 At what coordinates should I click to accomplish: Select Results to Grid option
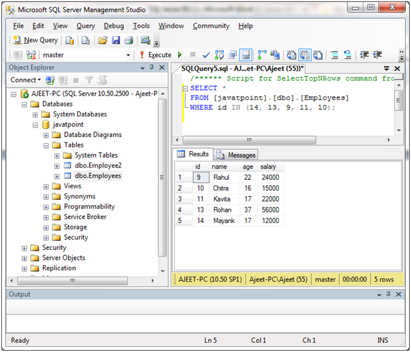pyautogui.click(x=305, y=55)
